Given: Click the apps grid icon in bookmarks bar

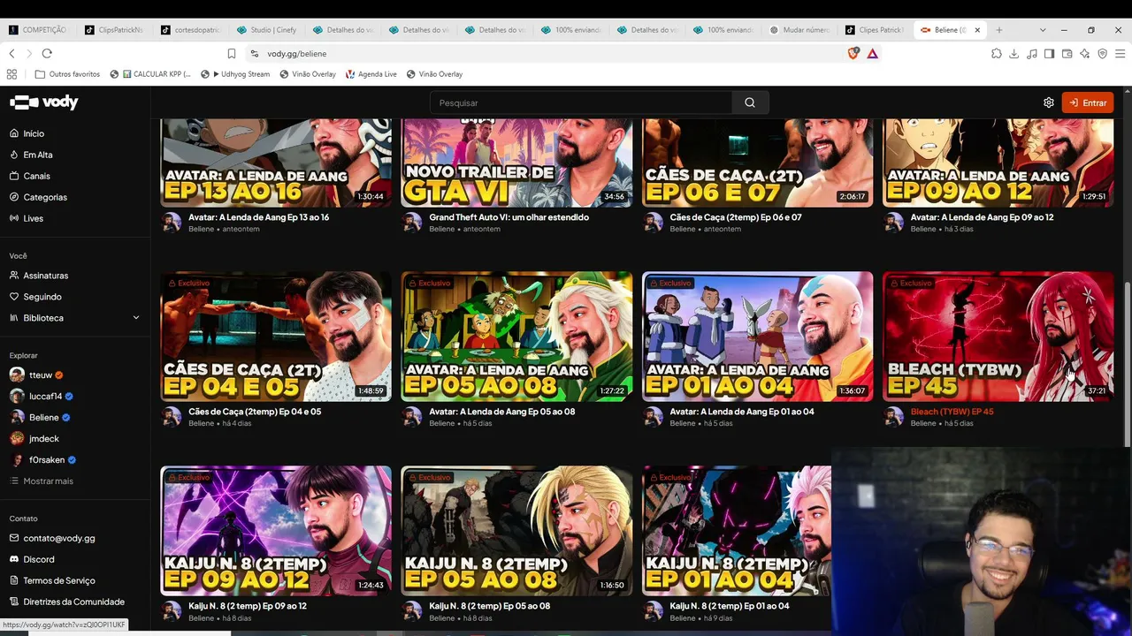Looking at the screenshot, I should [x=11, y=74].
